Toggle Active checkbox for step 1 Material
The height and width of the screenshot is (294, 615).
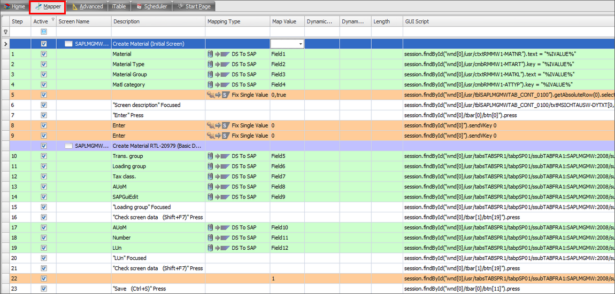pyautogui.click(x=44, y=54)
